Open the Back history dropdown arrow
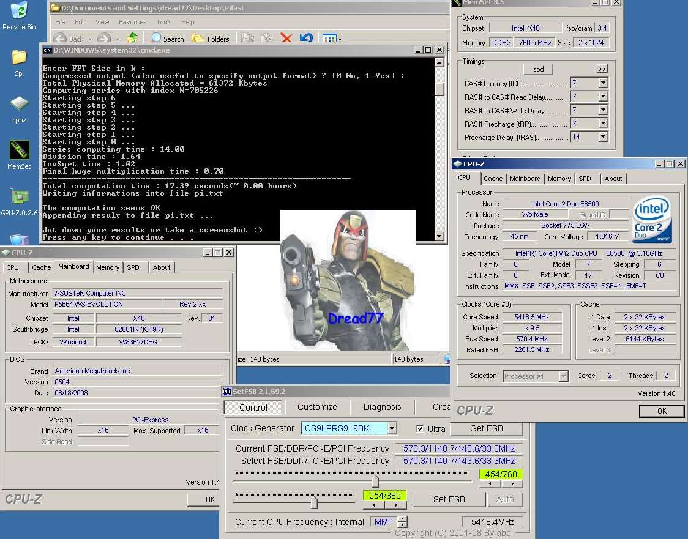The image size is (688, 539). pyautogui.click(x=91, y=39)
